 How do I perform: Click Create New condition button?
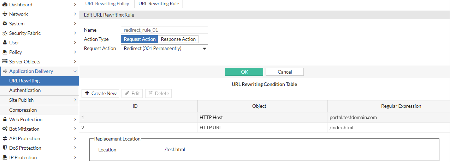tap(100, 93)
